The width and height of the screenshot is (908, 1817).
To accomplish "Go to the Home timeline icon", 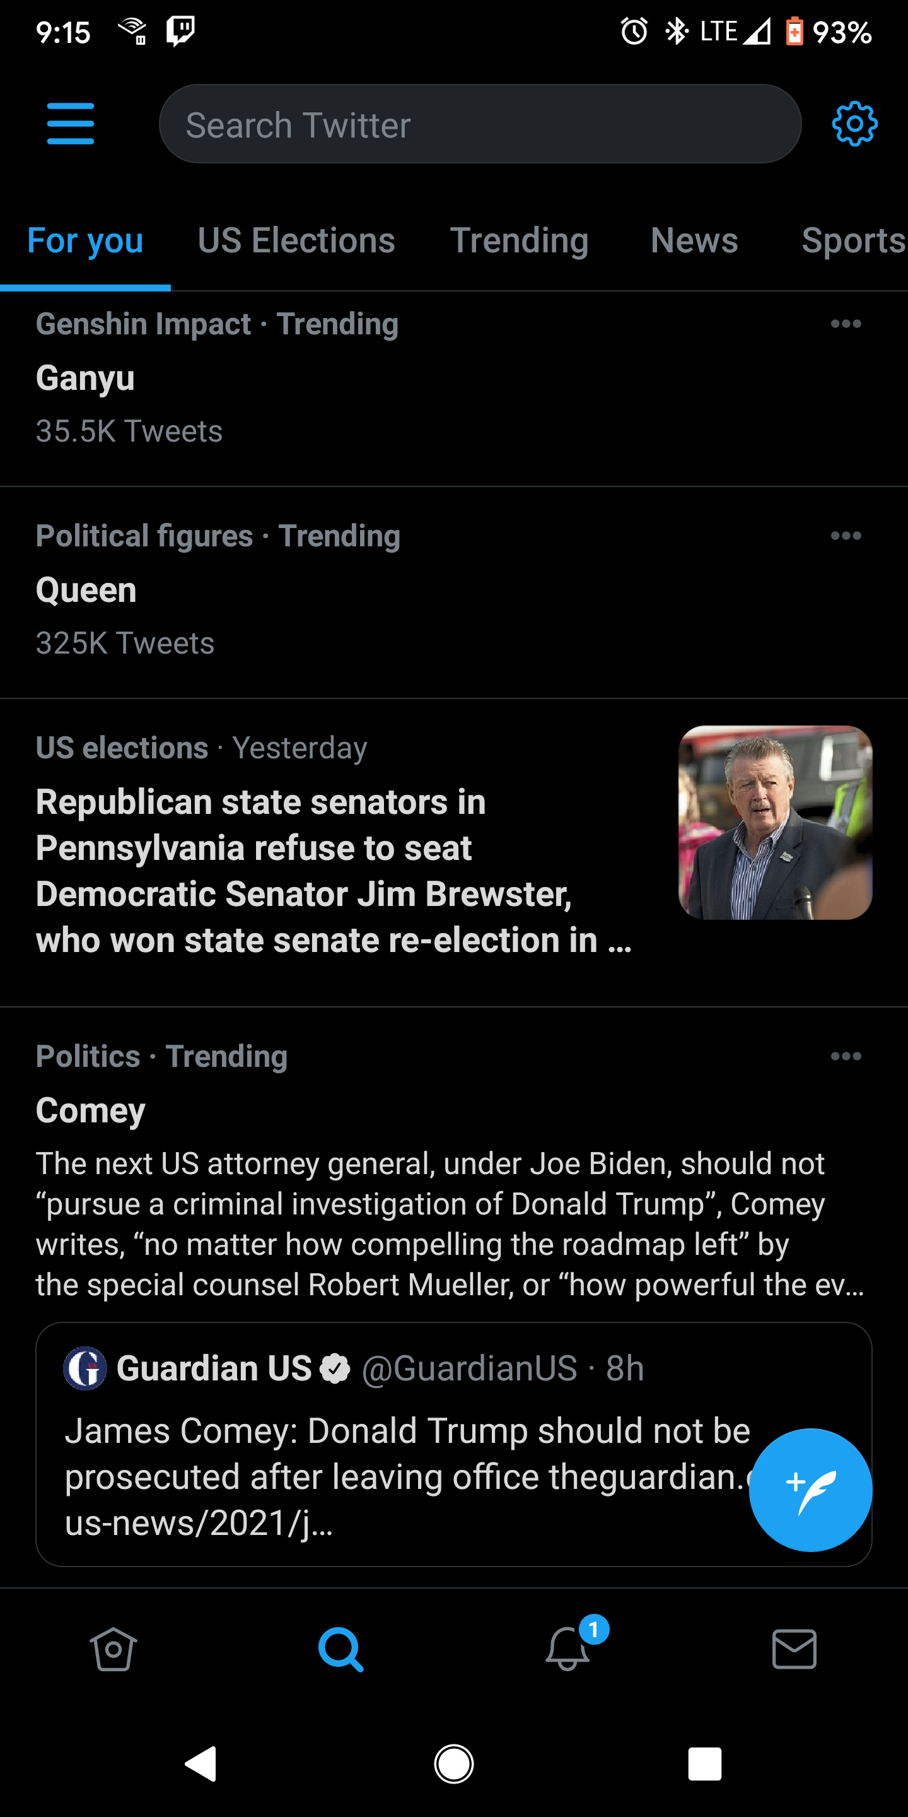I will (x=113, y=1649).
